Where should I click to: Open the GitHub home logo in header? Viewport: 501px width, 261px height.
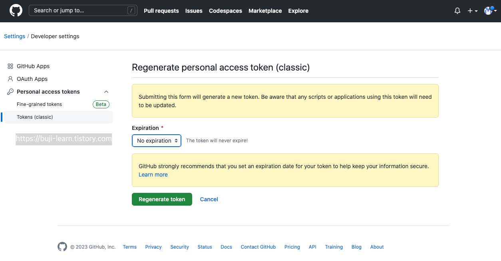[x=16, y=11]
